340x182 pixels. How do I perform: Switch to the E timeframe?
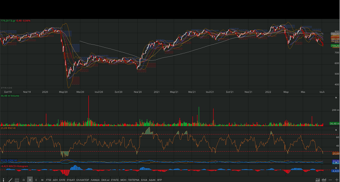[36, 180]
